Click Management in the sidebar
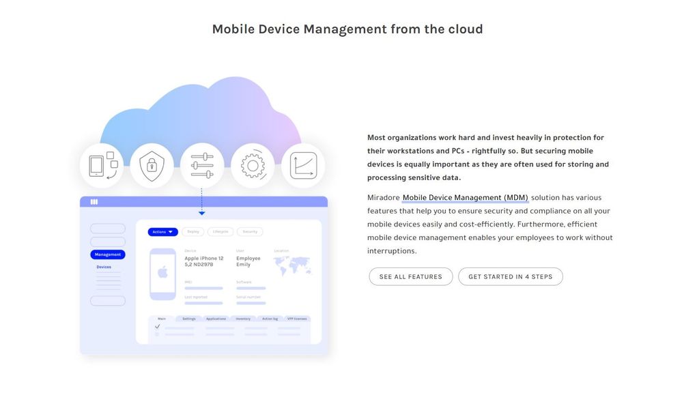 pos(107,254)
